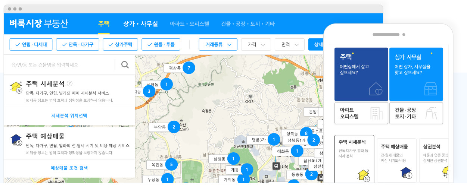Click the search magnifier icon
This screenshot has height=187, width=467.
tap(125, 65)
